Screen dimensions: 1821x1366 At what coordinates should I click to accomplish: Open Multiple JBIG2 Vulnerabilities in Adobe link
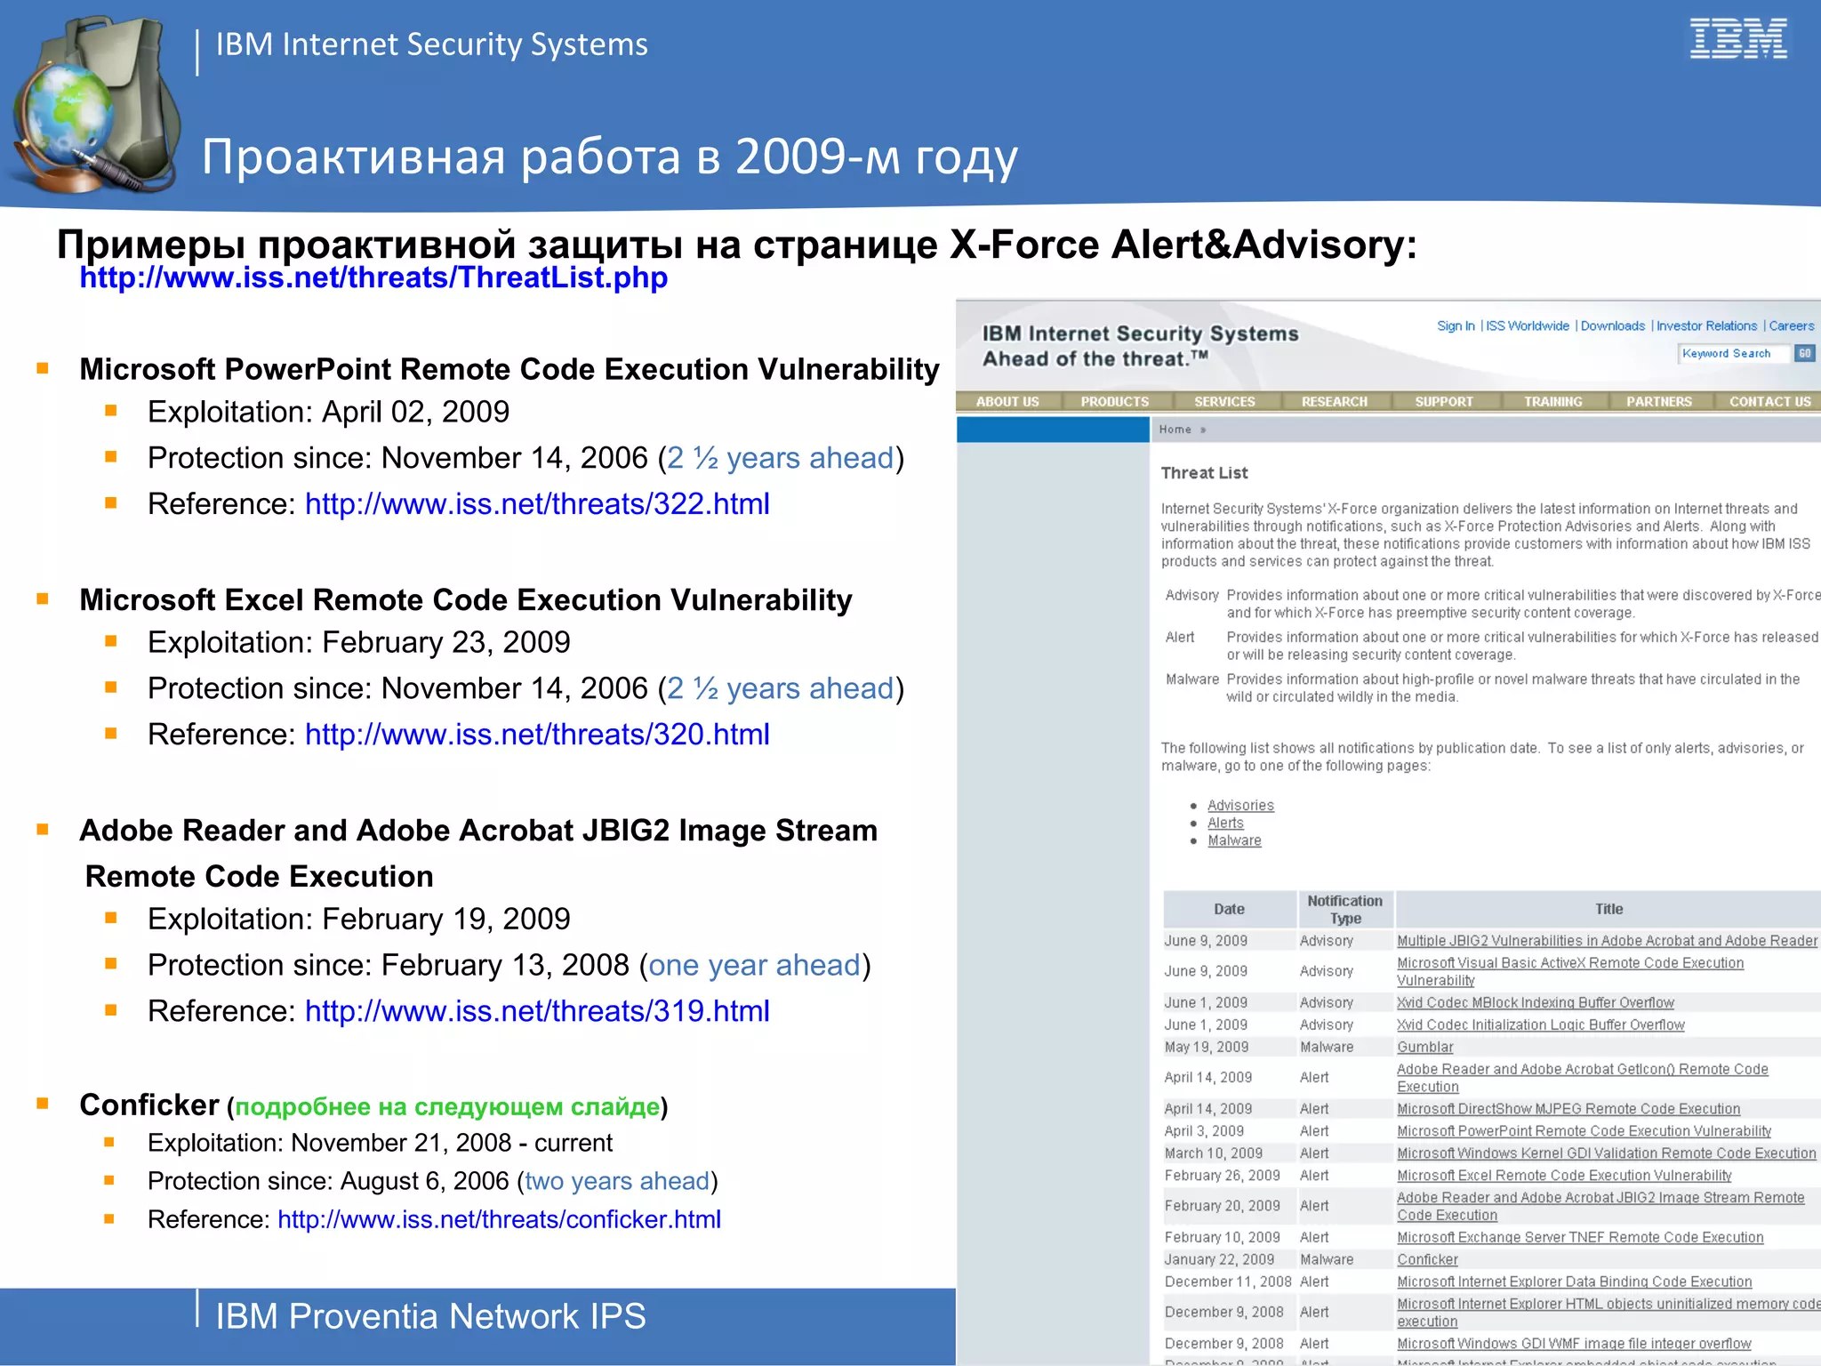click(1608, 941)
